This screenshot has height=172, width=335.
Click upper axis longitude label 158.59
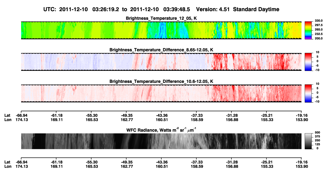pos(196,120)
